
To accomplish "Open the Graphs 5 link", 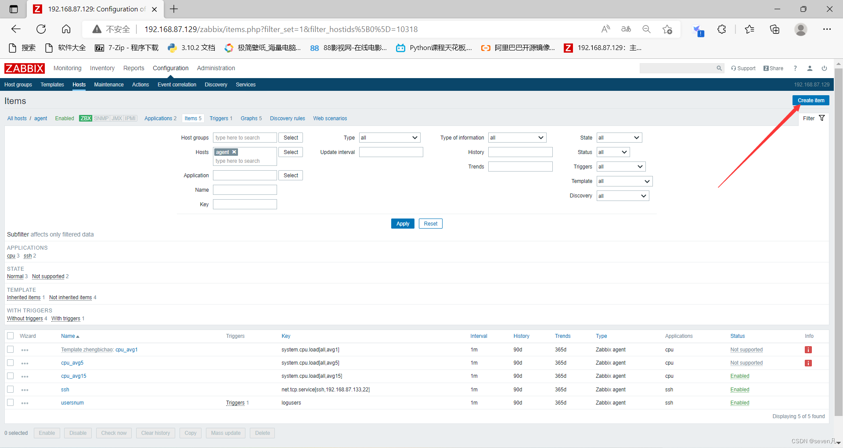I will [x=251, y=118].
